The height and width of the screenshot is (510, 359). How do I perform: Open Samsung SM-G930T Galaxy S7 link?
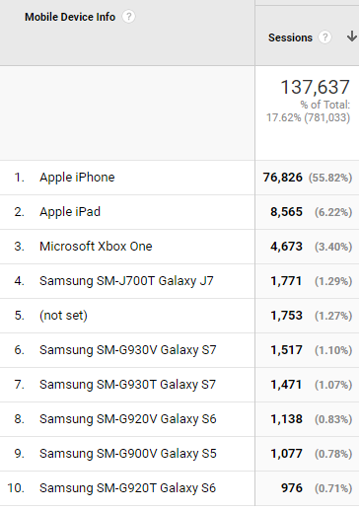click(127, 385)
